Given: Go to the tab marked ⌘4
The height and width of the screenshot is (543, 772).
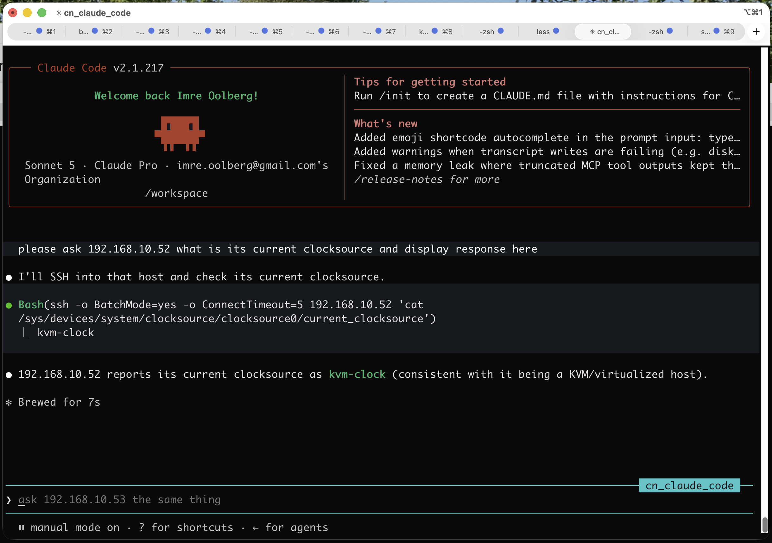Looking at the screenshot, I should (x=208, y=32).
